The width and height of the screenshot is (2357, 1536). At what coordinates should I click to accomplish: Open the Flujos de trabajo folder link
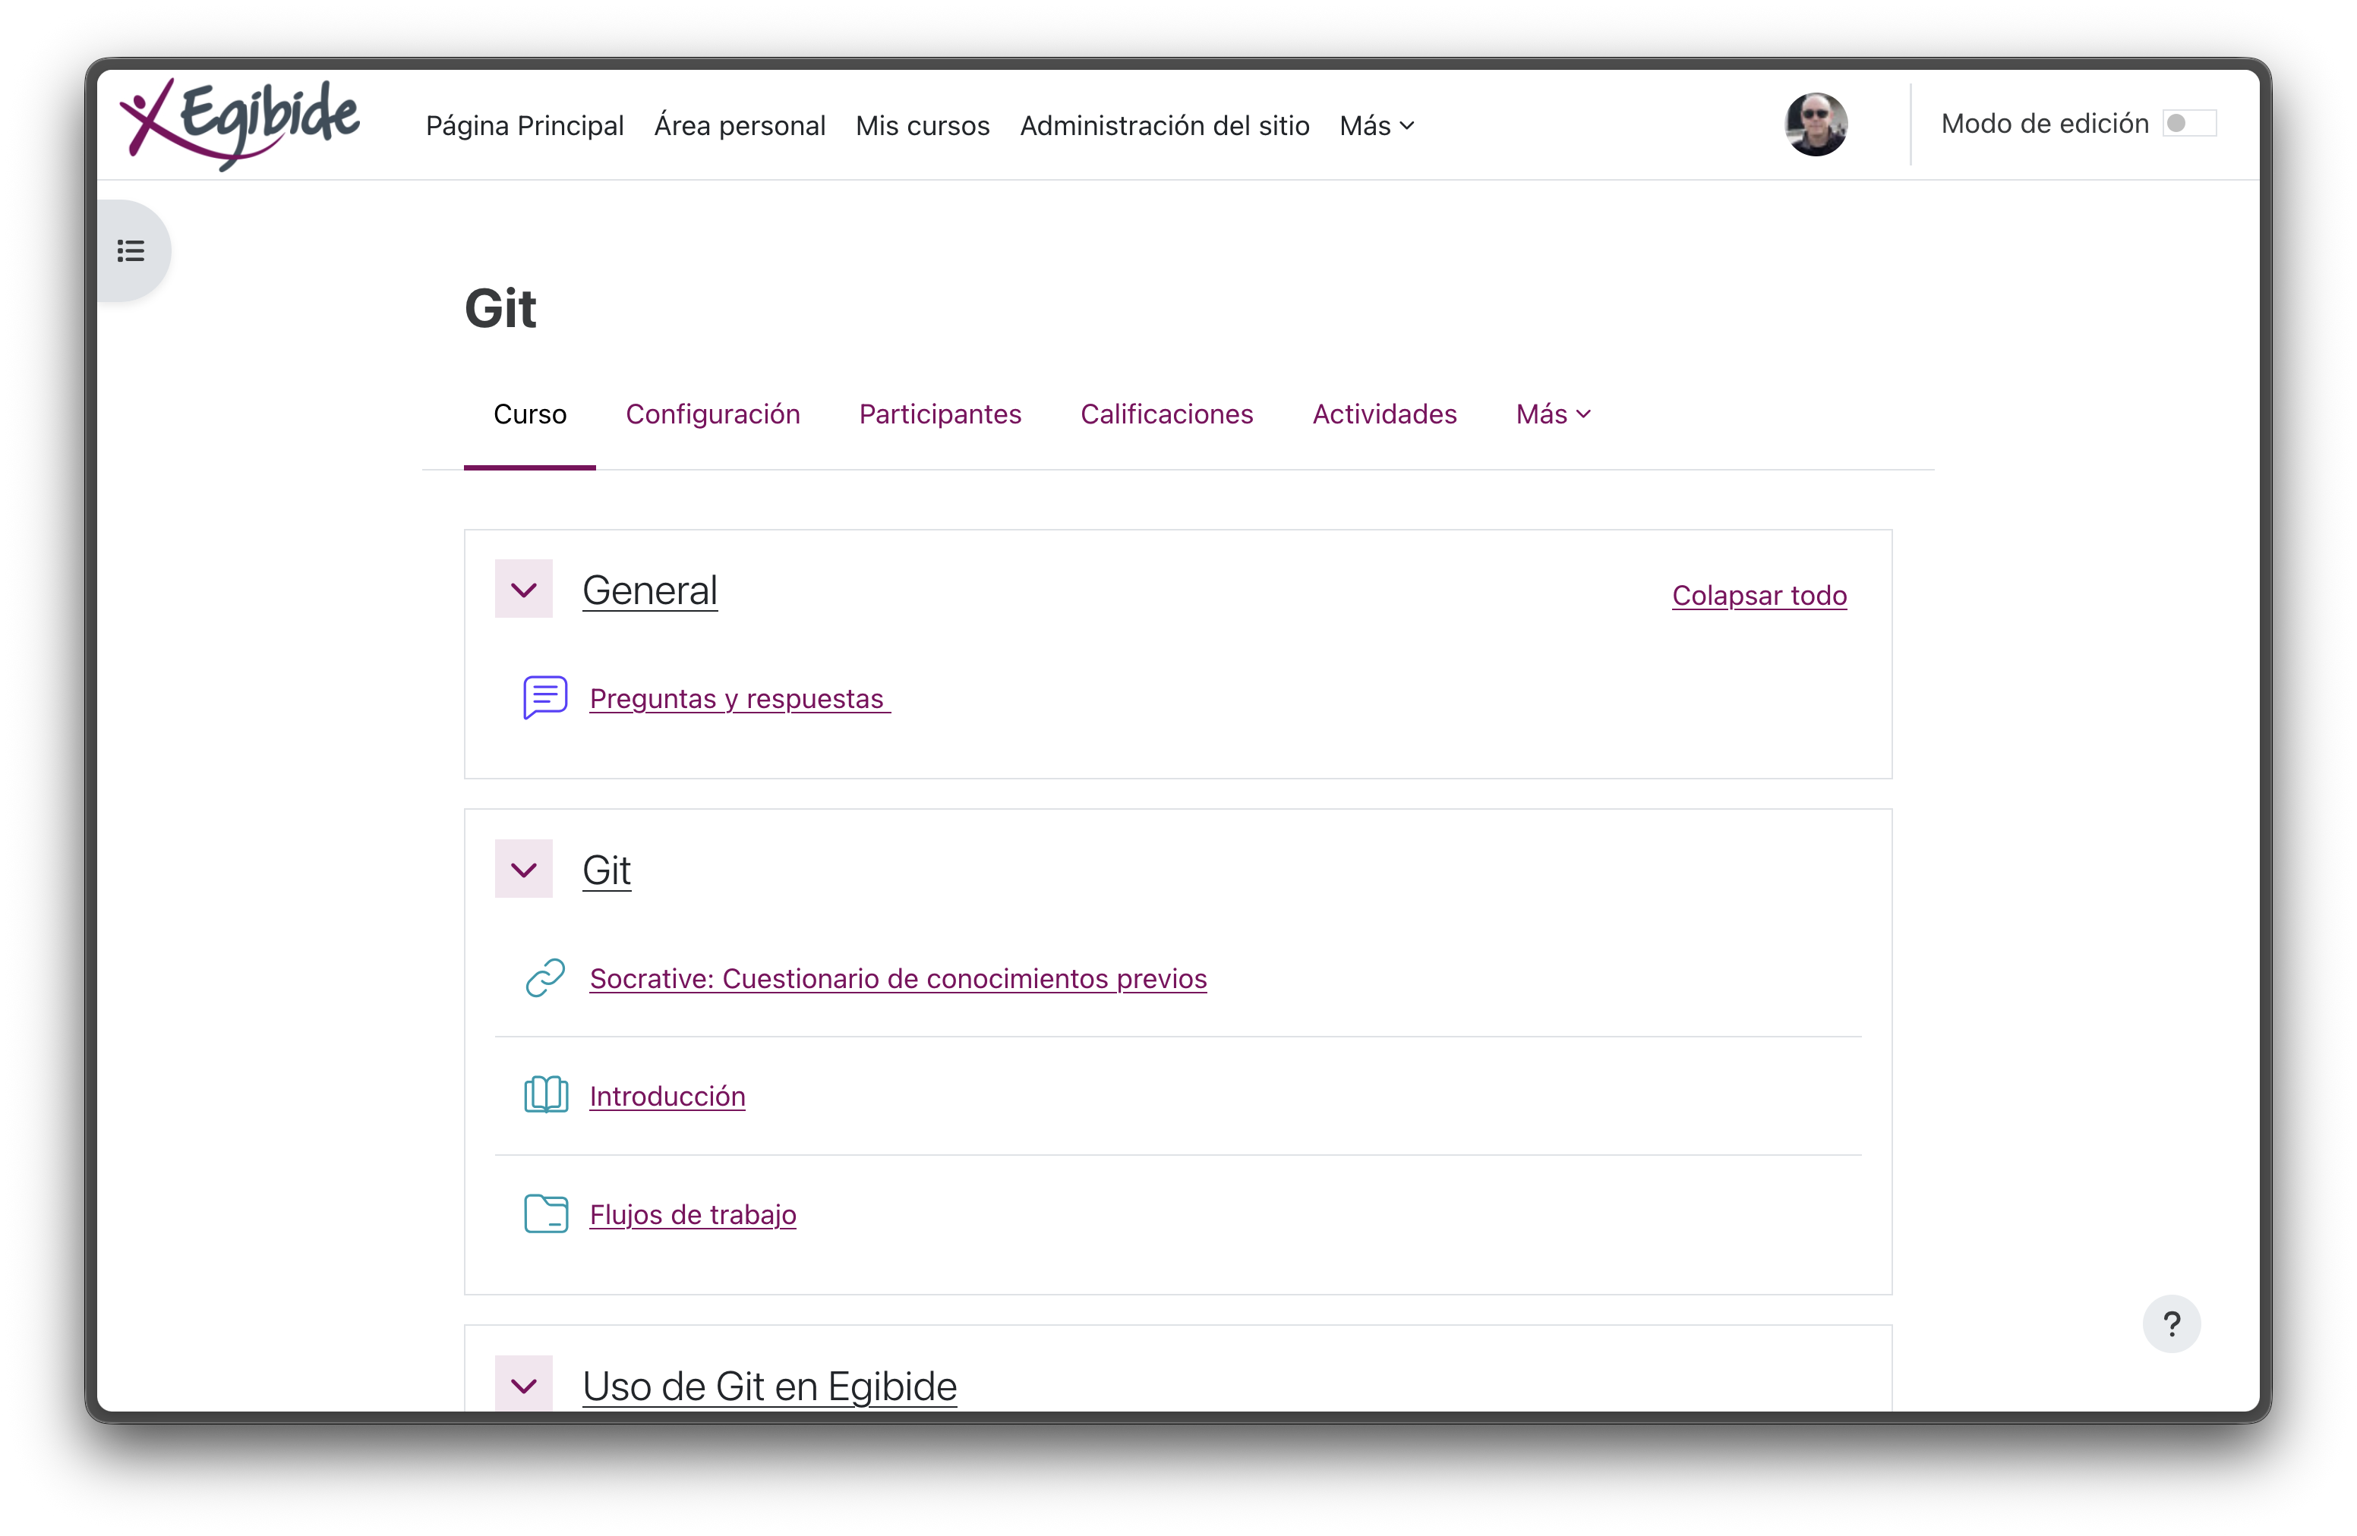(693, 1213)
